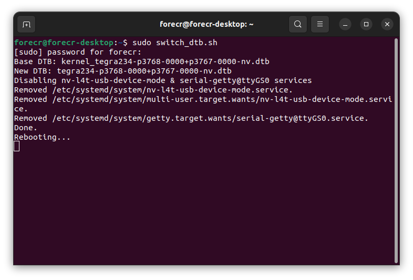Click the sudo password prompt line
The width and height of the screenshot is (413, 280).
[x=78, y=52]
